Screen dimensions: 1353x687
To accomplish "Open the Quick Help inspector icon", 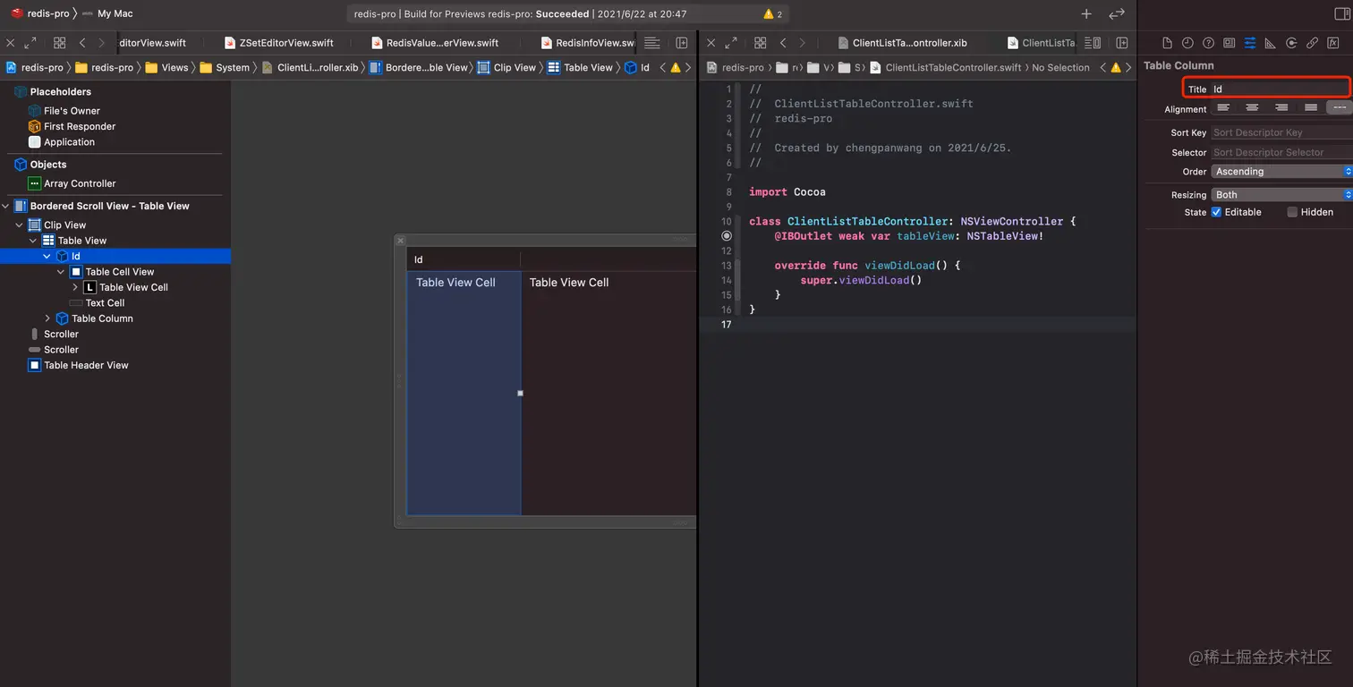I will [1208, 43].
